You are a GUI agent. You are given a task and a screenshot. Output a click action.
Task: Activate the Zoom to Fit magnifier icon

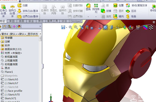point(70,27)
